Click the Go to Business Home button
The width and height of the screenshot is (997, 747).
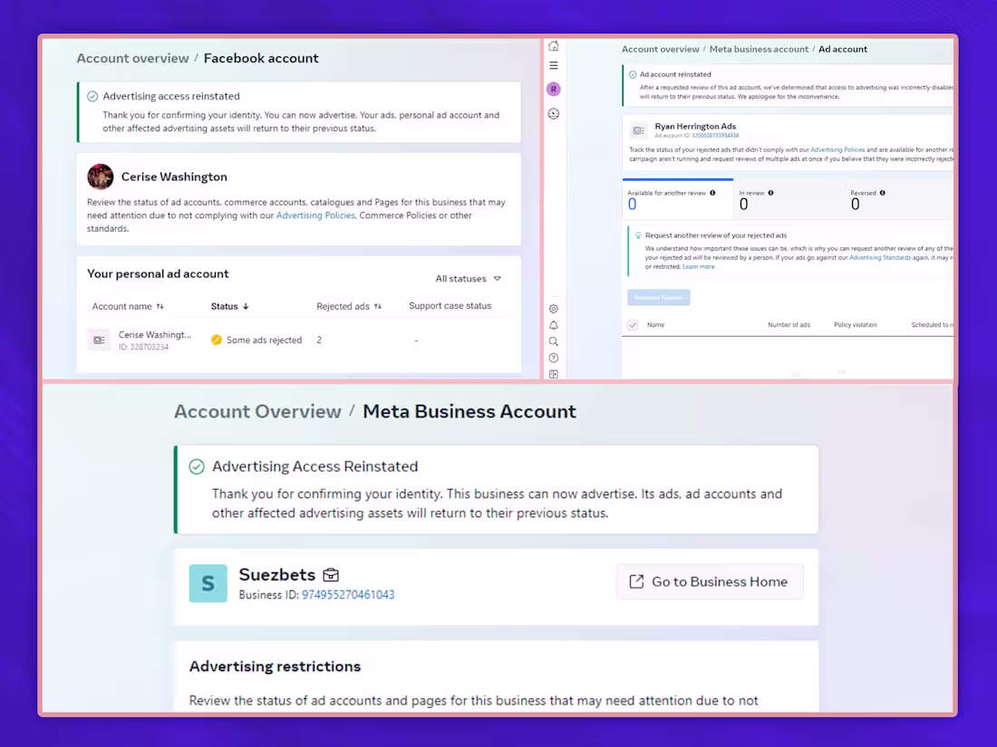tap(710, 582)
